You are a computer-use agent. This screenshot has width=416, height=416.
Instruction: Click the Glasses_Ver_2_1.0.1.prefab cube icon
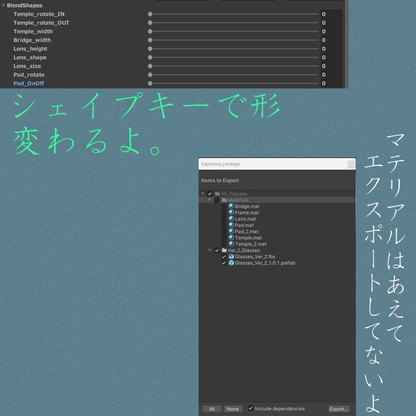click(231, 263)
